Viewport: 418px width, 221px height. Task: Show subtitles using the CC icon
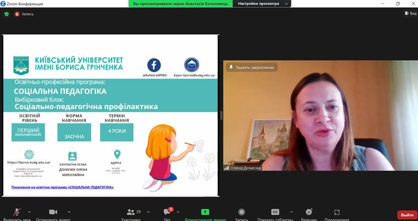(275, 212)
